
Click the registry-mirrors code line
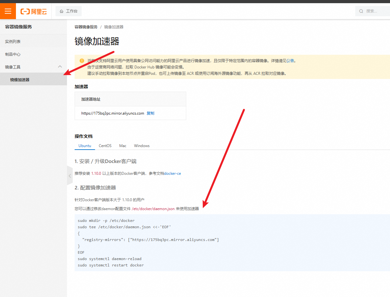151,240
